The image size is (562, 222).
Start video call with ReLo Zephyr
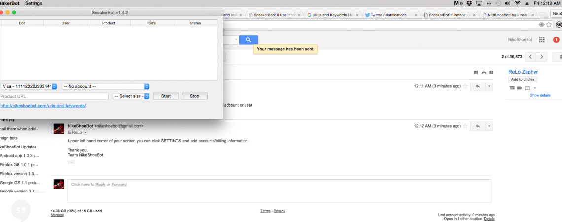(x=519, y=88)
